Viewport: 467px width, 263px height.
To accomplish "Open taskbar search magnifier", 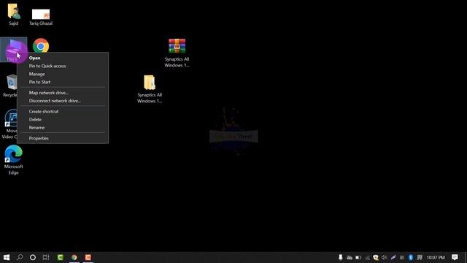I will point(20,257).
